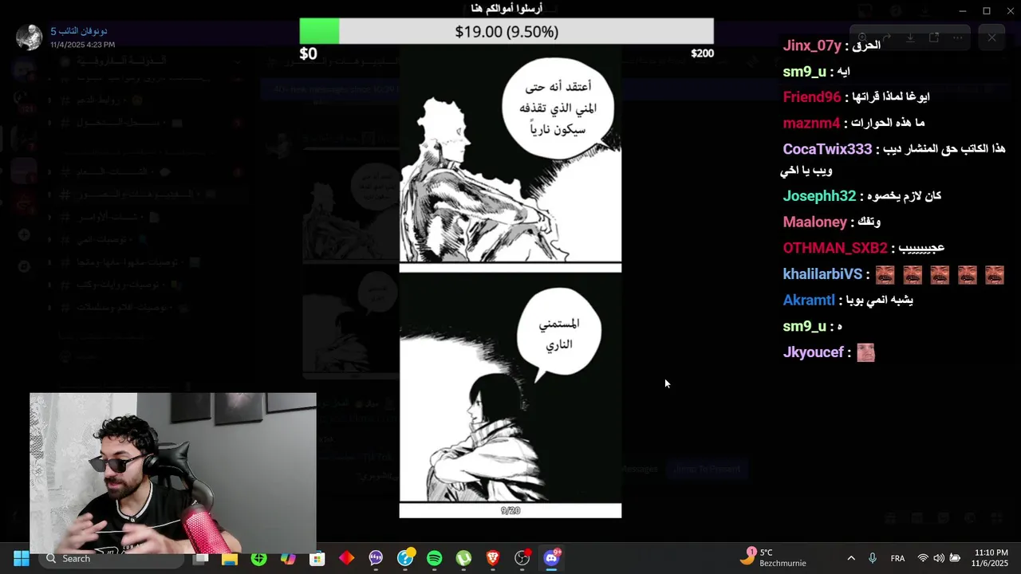Click the $19.00 (9.50%) donation progress bar
1021x574 pixels.
pyautogui.click(x=507, y=31)
